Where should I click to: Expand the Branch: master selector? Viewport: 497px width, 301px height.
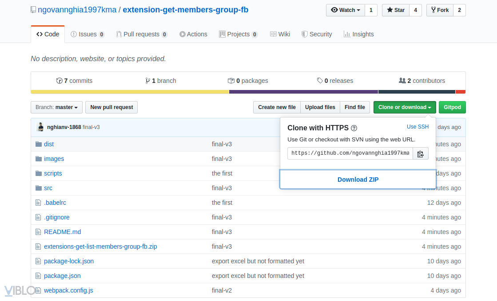56,107
